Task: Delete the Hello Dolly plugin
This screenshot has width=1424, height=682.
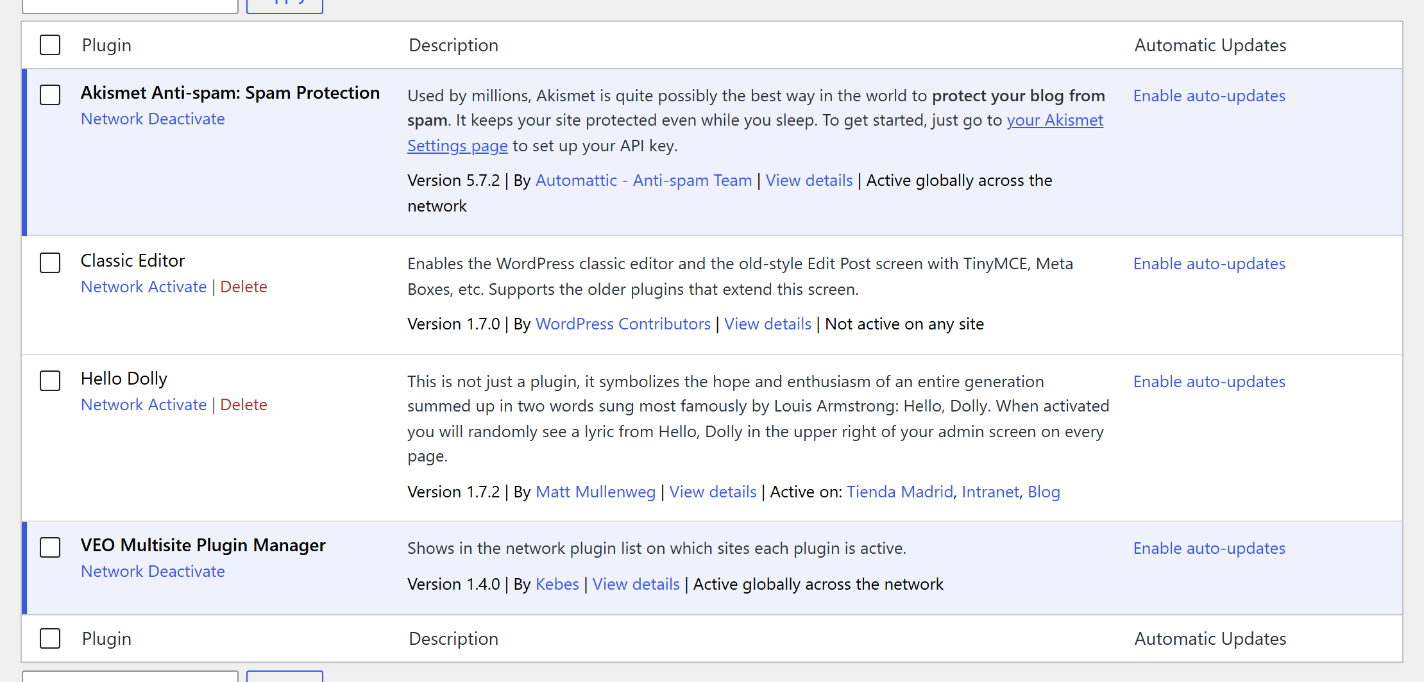Action: pyautogui.click(x=244, y=405)
